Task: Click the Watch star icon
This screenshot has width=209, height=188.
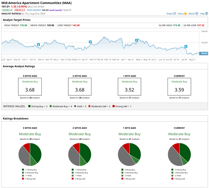Action: [x=197, y=13]
